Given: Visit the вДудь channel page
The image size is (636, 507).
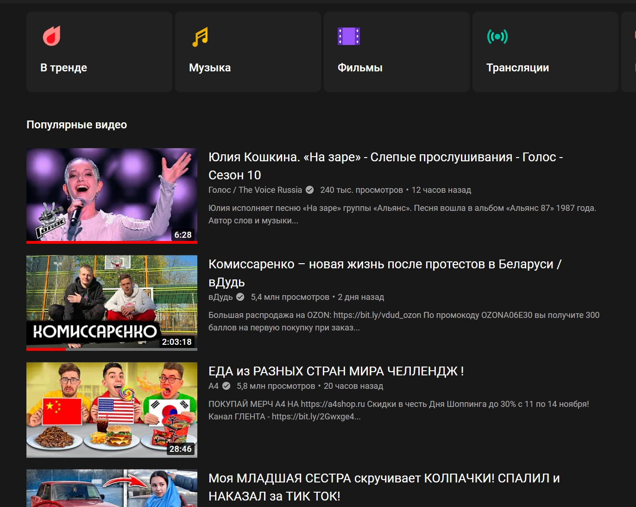Looking at the screenshot, I should tap(220, 297).
